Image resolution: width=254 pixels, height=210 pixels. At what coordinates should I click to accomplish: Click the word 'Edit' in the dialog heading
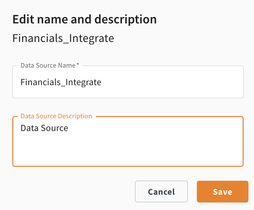pos(23,20)
